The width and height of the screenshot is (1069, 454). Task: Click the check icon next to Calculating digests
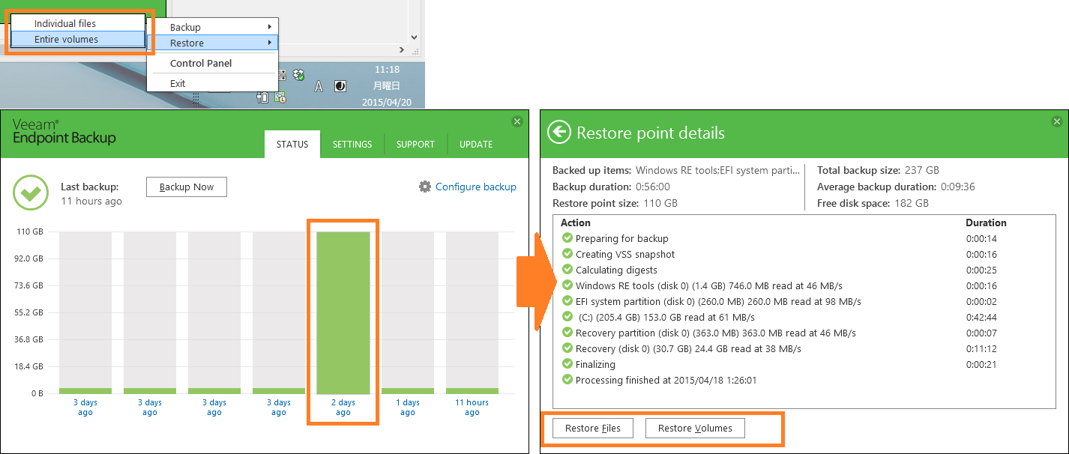567,270
